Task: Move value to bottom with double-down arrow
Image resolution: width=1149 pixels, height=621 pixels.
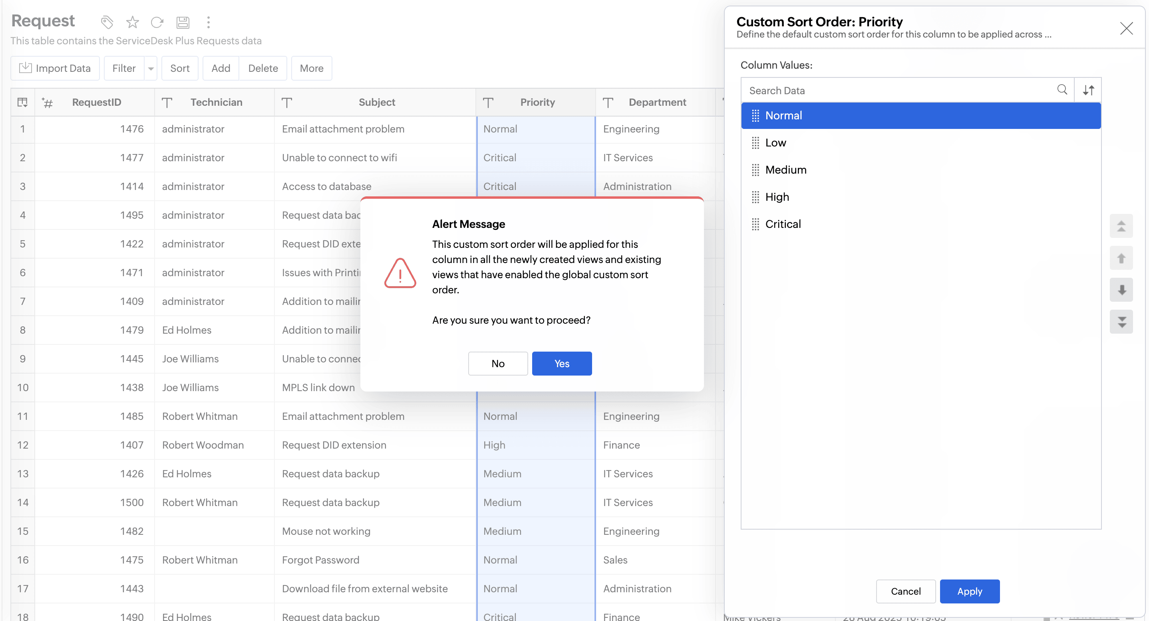Action: (x=1121, y=322)
